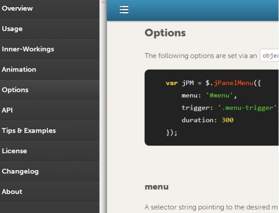Viewport: 279px width, 213px height.
Task: Click the "The following options" paragraph text
Action: click(201, 56)
